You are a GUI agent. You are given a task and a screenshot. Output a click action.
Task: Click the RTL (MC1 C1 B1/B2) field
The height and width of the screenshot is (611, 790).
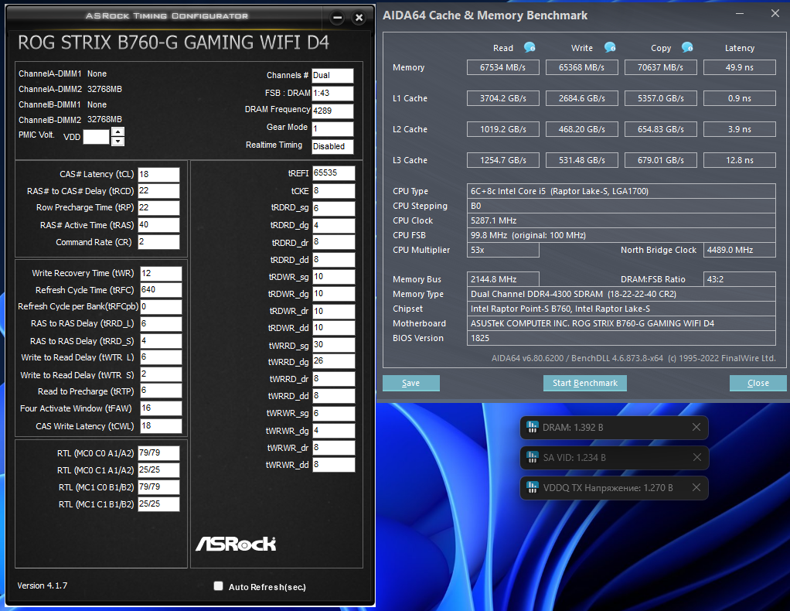coord(158,504)
